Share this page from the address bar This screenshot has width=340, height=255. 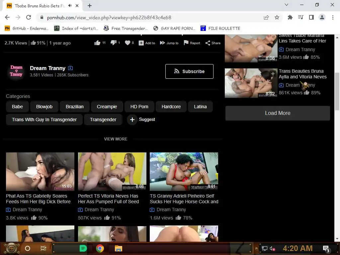[266, 17]
